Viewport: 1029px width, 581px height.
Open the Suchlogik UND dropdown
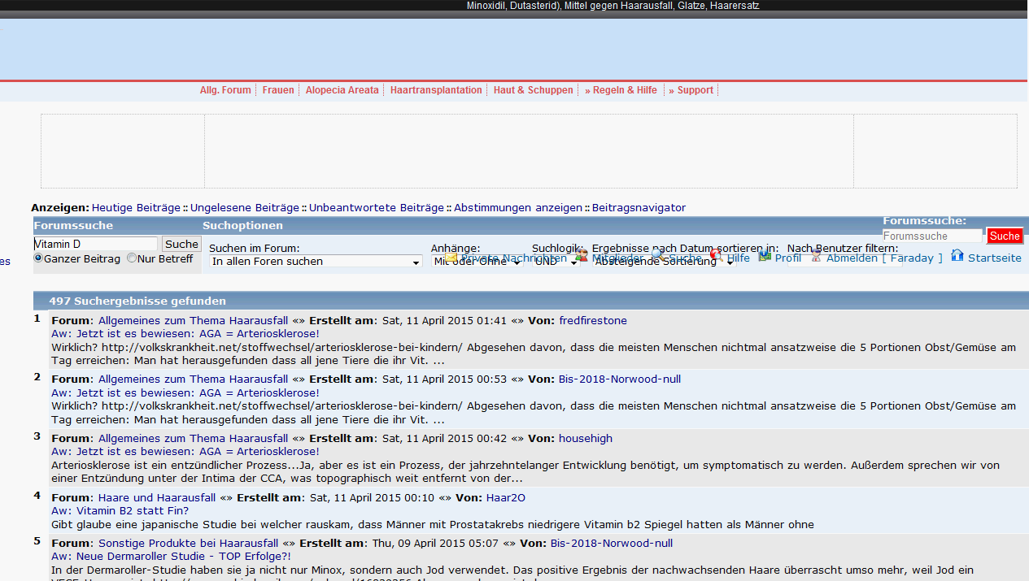555,262
